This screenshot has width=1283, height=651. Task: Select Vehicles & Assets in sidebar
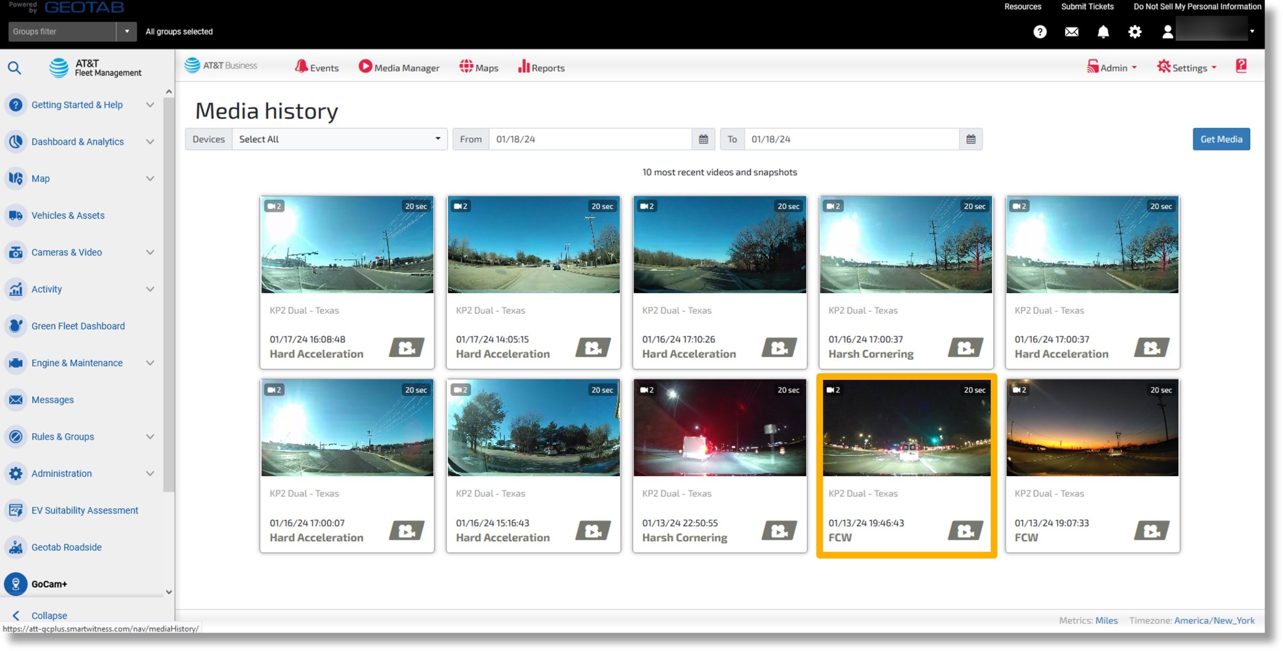68,215
